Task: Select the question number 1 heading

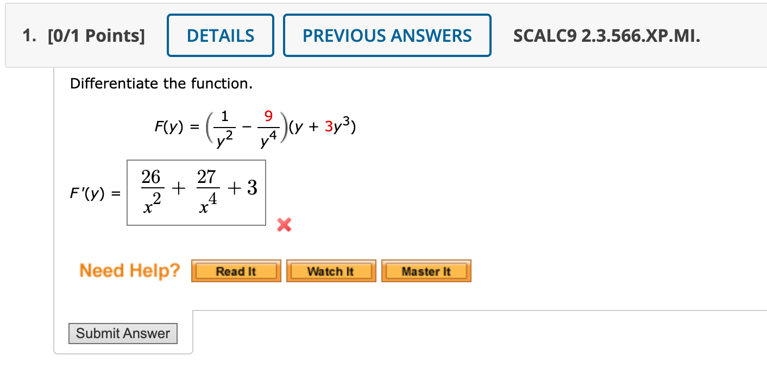Action: (x=26, y=35)
